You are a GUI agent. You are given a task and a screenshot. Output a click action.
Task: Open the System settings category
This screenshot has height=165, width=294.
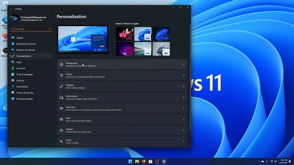tap(31, 38)
